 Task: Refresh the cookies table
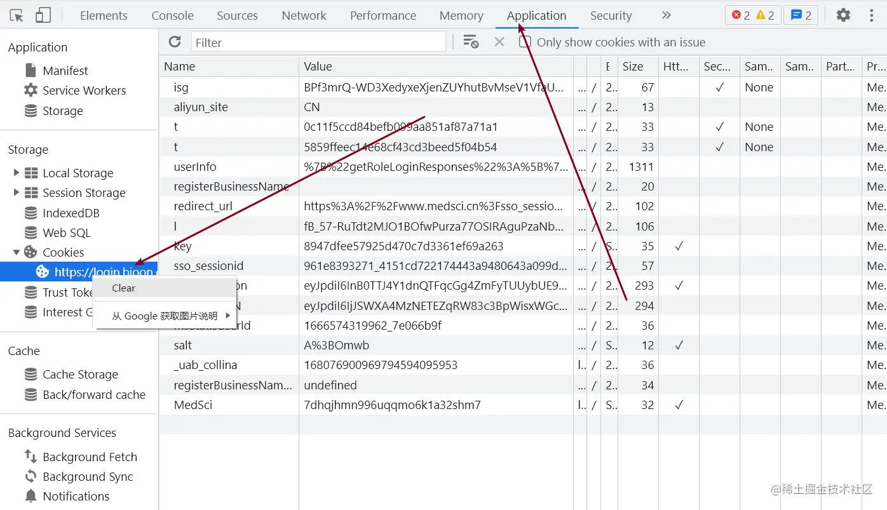coord(175,42)
